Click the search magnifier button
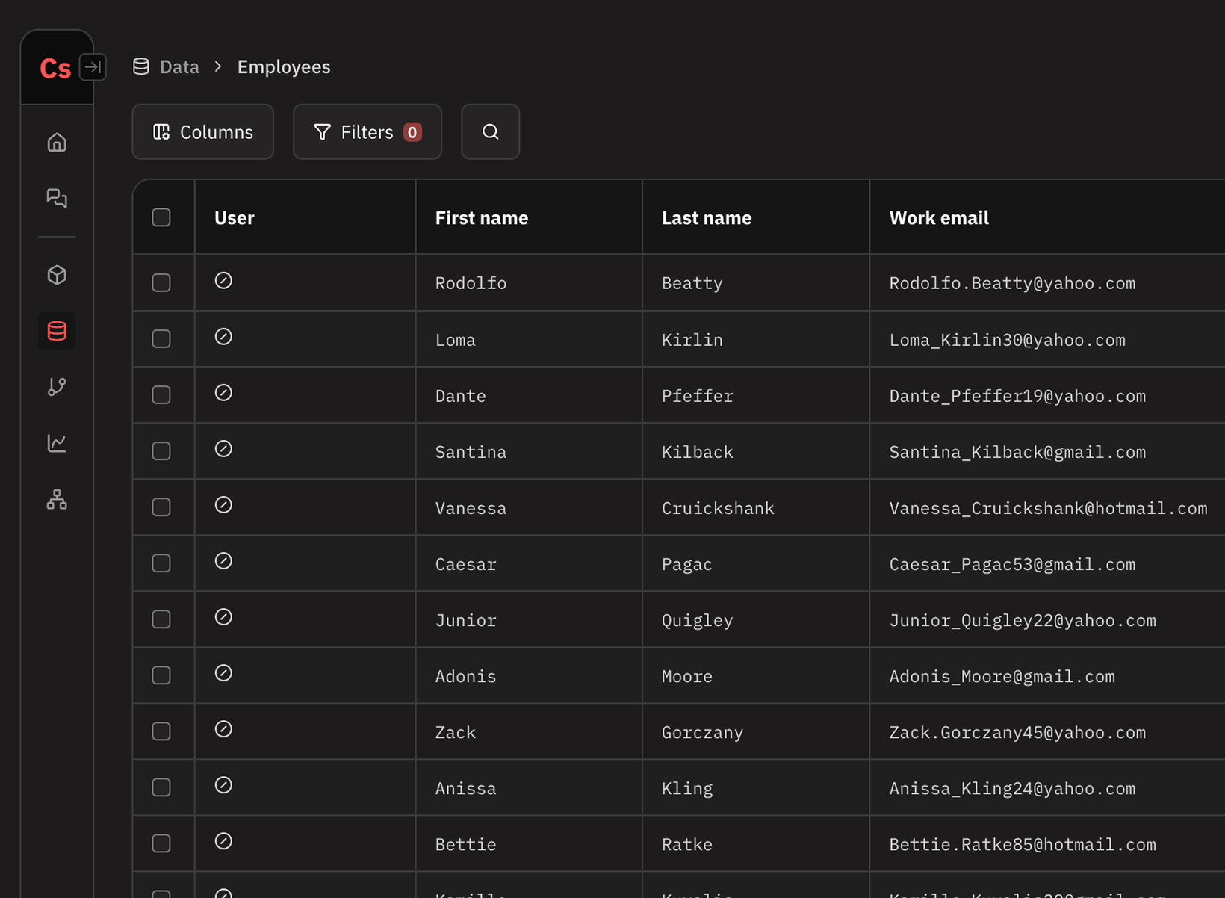Viewport: 1225px width, 898px height. (x=490, y=131)
